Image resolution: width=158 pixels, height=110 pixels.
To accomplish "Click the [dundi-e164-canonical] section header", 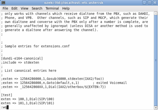I will coord(22,59).
